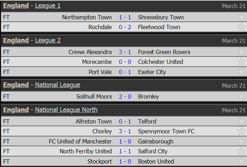Click the England link in National League header
This screenshot has height=167, width=247.
coord(16,85)
